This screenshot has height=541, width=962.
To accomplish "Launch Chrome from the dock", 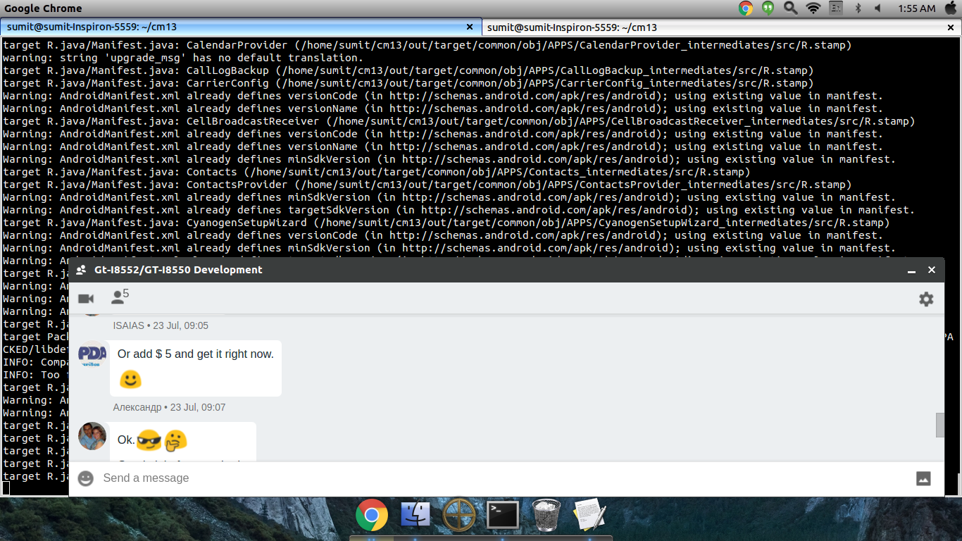I will click(x=372, y=515).
